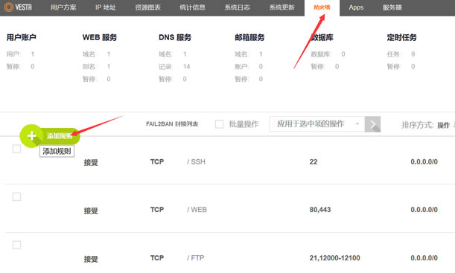
Task: Expand the 应用于选中项的操作 dropdown
Action: click(317, 124)
